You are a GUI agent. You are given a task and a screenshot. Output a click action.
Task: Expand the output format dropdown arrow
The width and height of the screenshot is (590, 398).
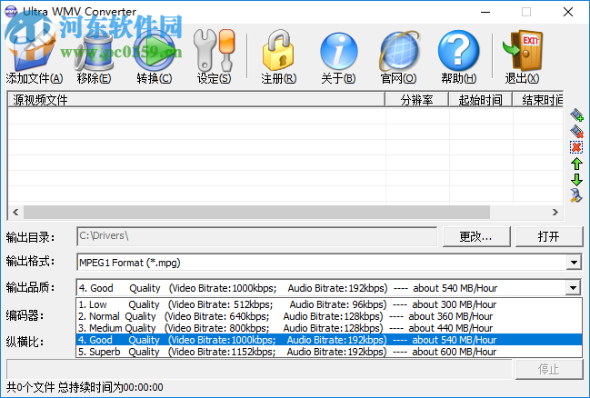pyautogui.click(x=574, y=263)
